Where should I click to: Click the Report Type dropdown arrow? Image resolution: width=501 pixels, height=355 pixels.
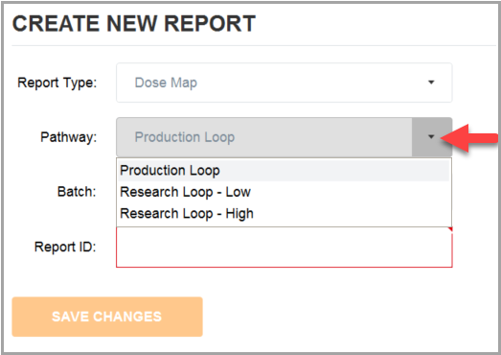click(431, 83)
